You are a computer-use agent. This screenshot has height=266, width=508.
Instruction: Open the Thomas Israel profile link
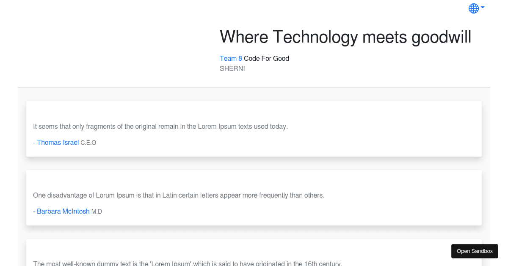pyautogui.click(x=58, y=142)
